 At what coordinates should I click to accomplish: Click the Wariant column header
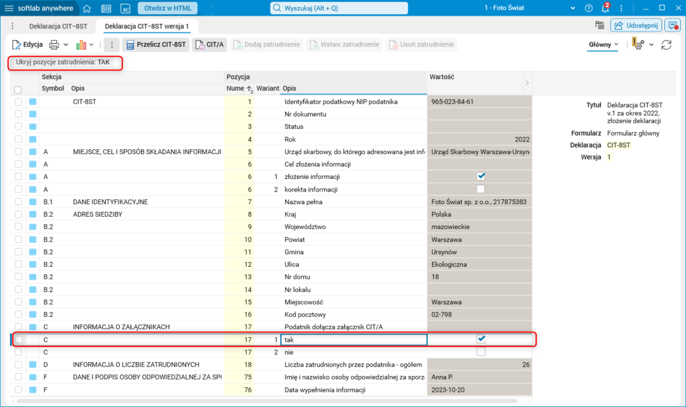[x=268, y=88]
